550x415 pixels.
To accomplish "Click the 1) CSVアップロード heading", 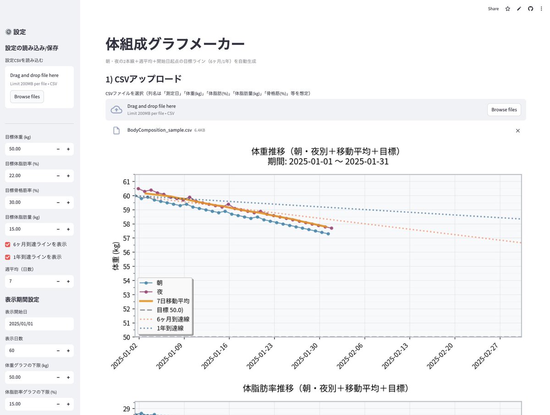I will point(143,79).
